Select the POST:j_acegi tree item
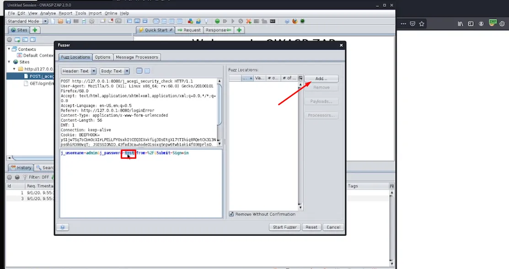 pyautogui.click(x=38, y=76)
